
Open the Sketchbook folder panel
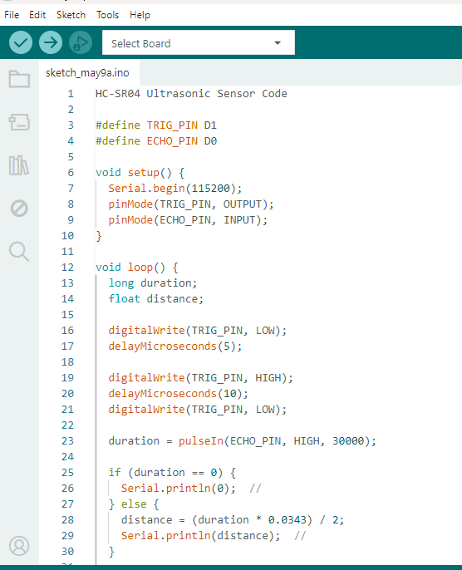tap(19, 78)
